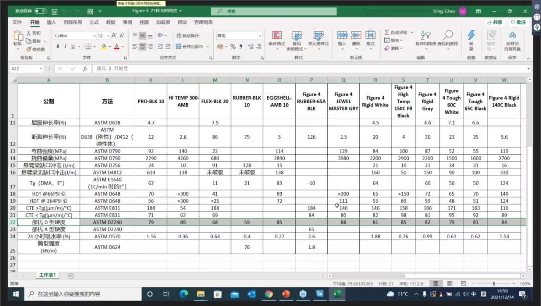Click the Share (共享) button

[495, 22]
